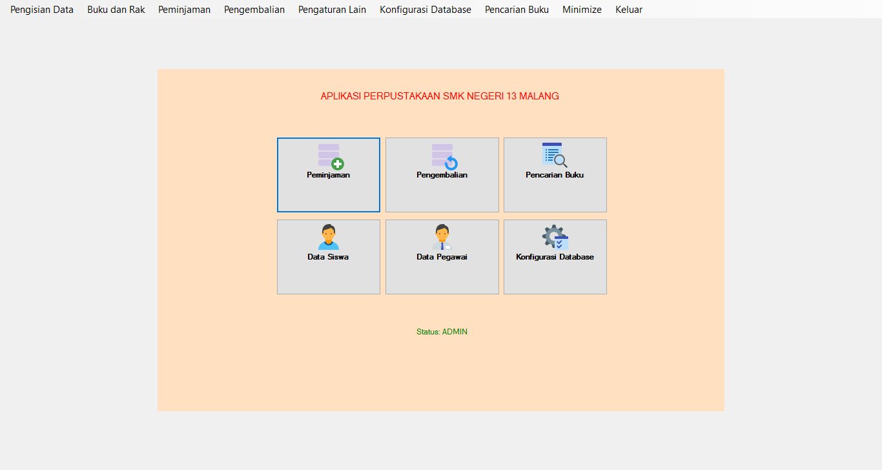Select Pencarian Buku from the menu bar

pyautogui.click(x=517, y=9)
